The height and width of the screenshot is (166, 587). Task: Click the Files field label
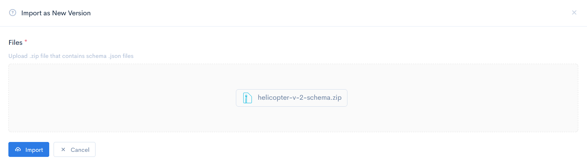coord(15,43)
